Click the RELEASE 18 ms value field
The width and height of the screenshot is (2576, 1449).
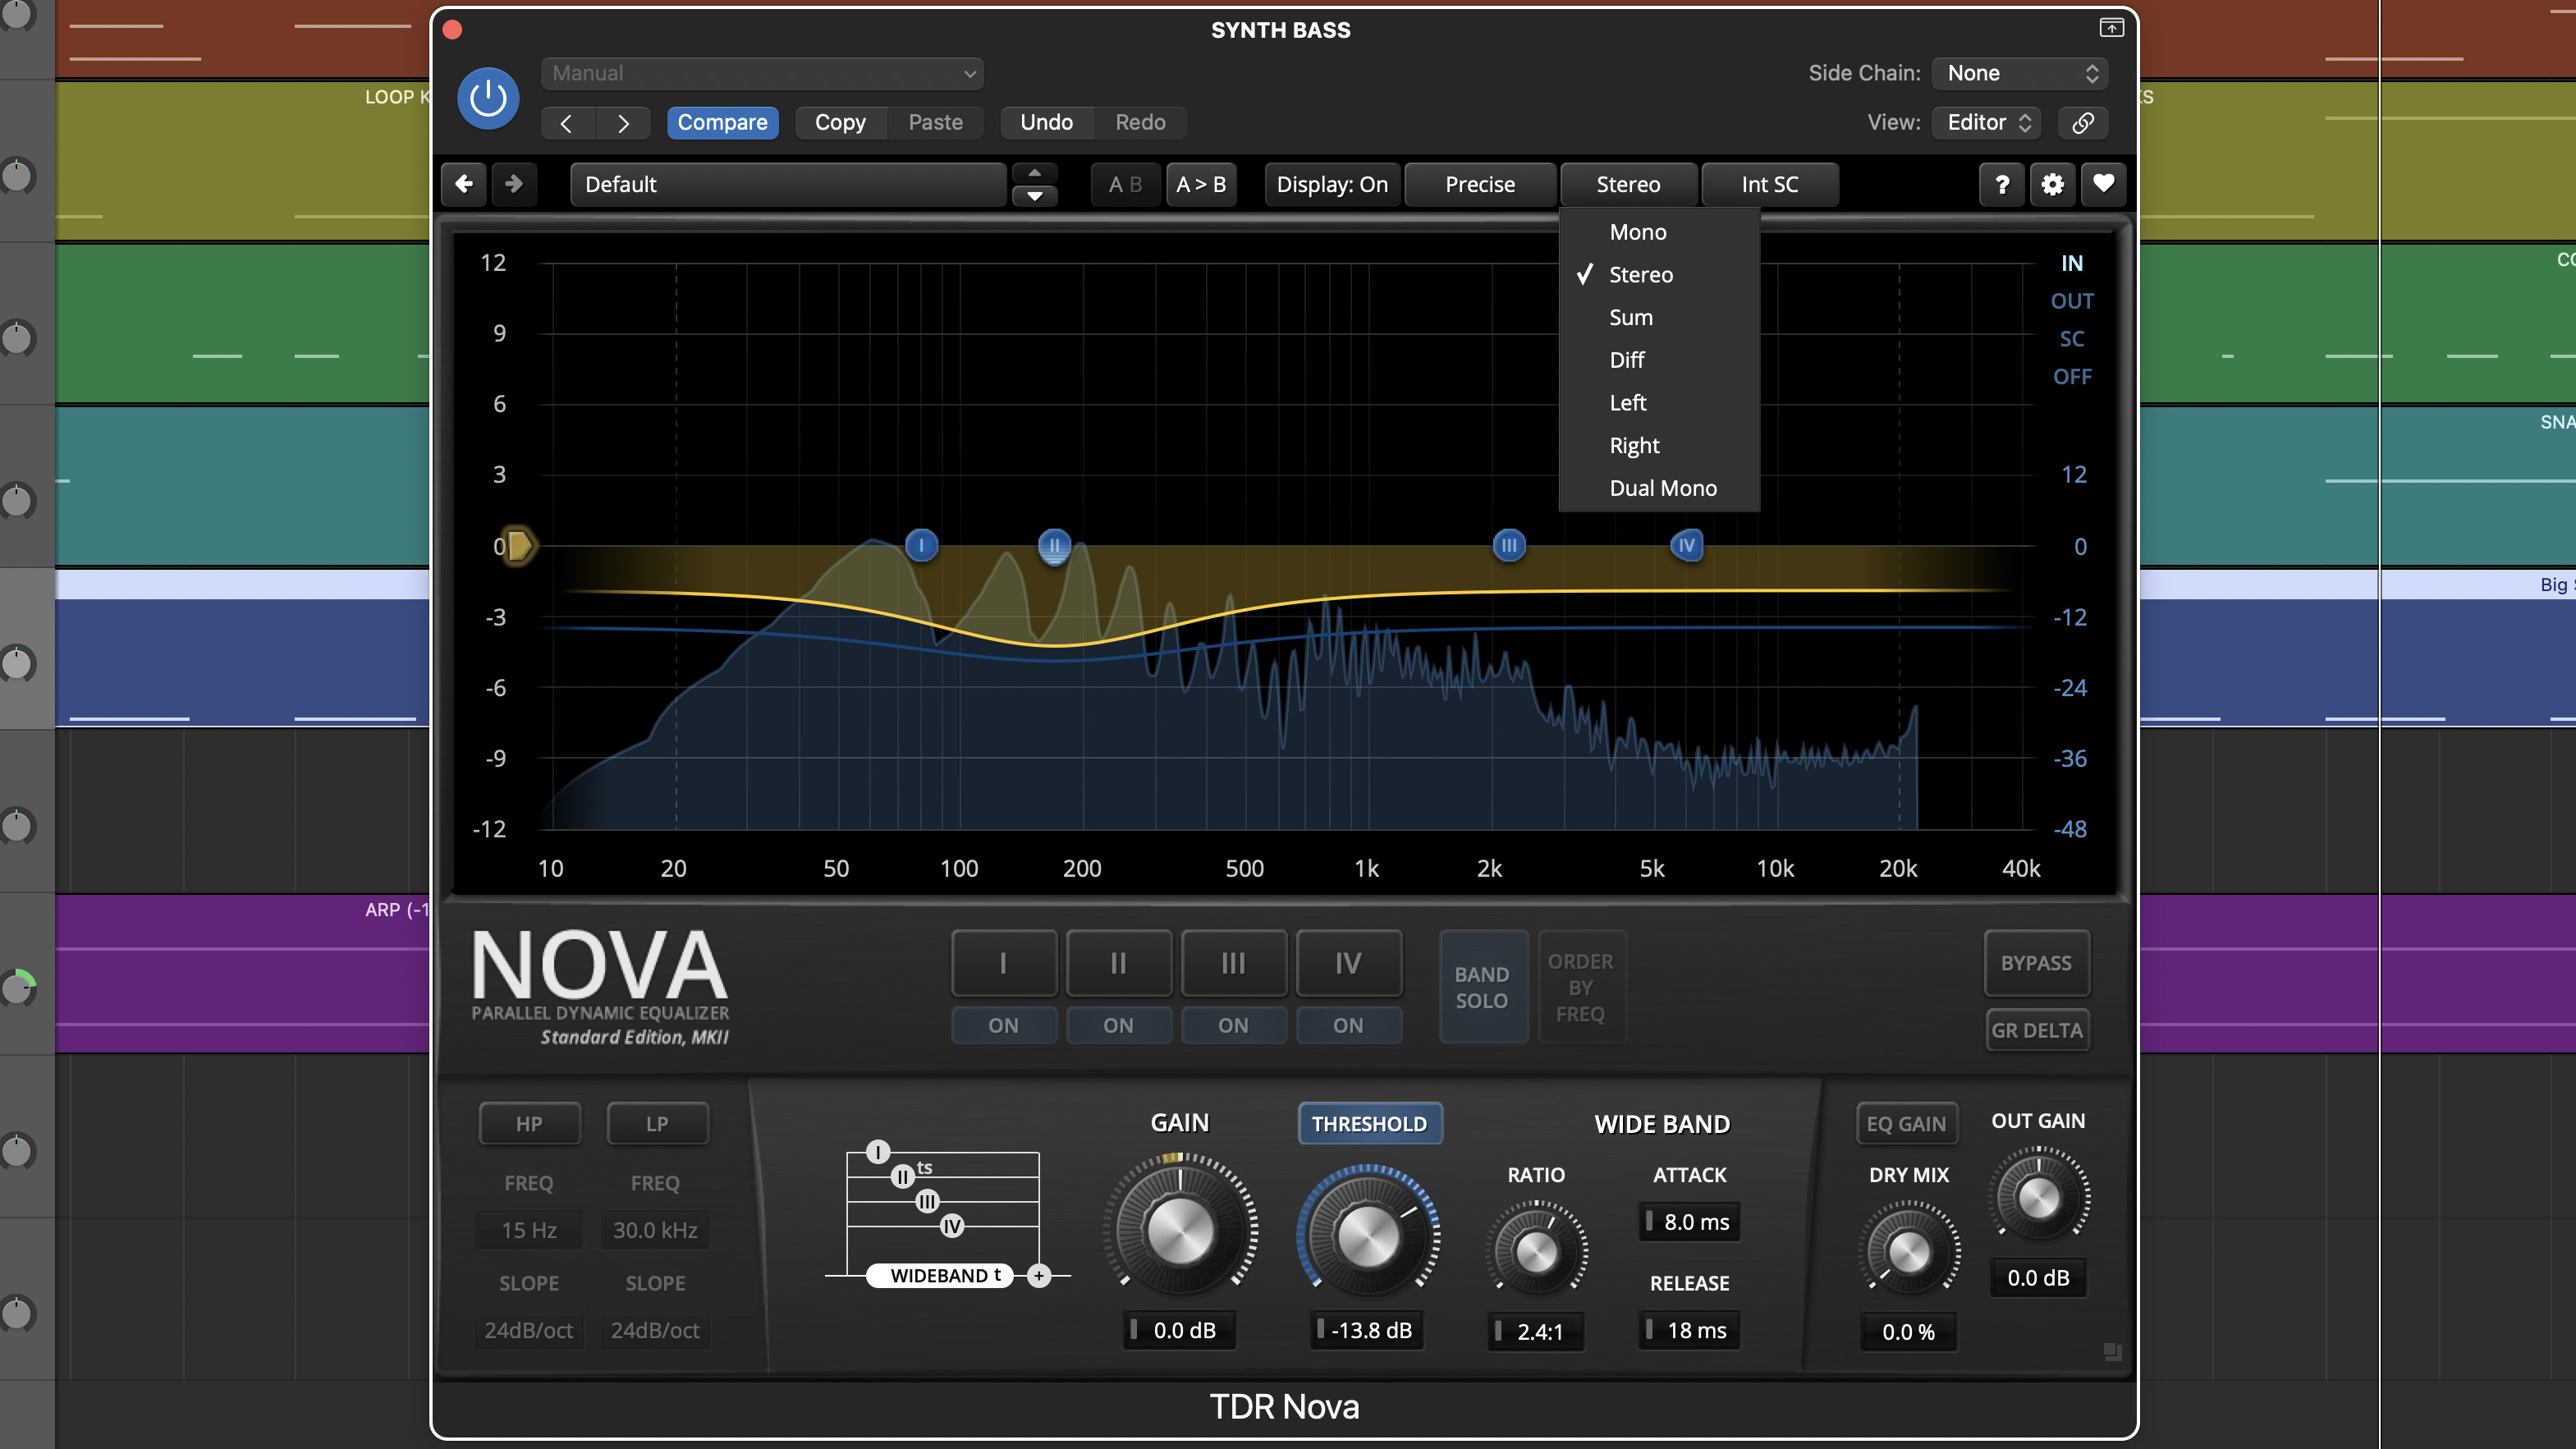point(1689,1331)
